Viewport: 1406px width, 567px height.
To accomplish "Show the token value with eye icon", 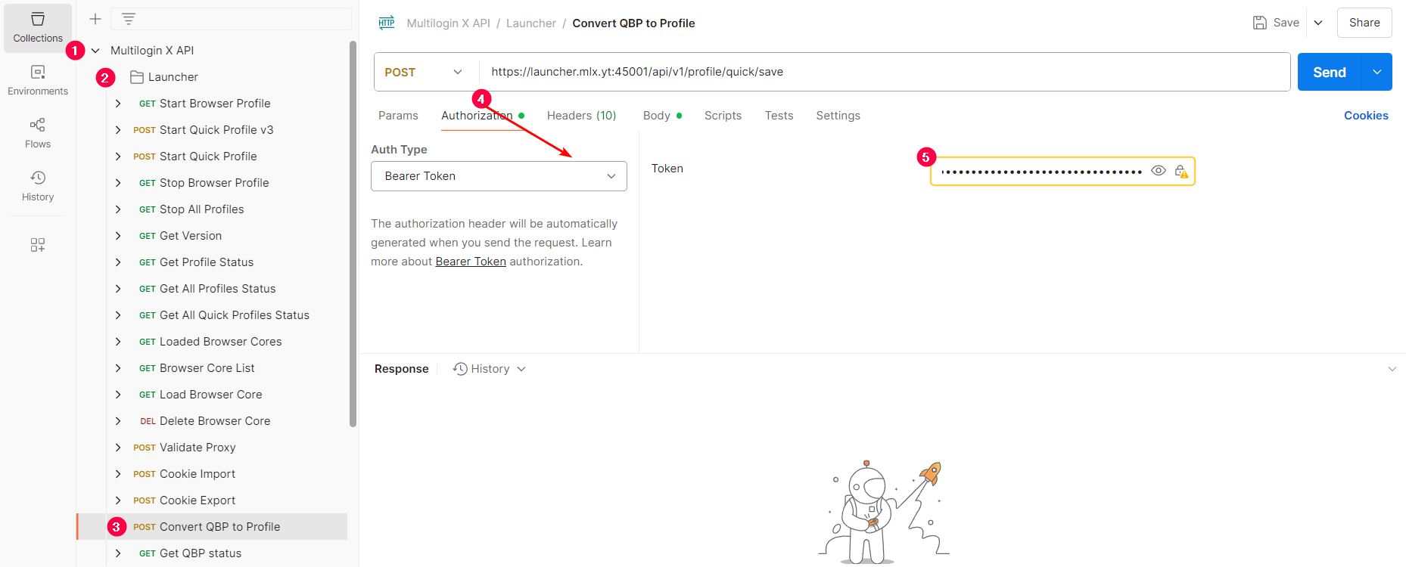I will point(1158,171).
